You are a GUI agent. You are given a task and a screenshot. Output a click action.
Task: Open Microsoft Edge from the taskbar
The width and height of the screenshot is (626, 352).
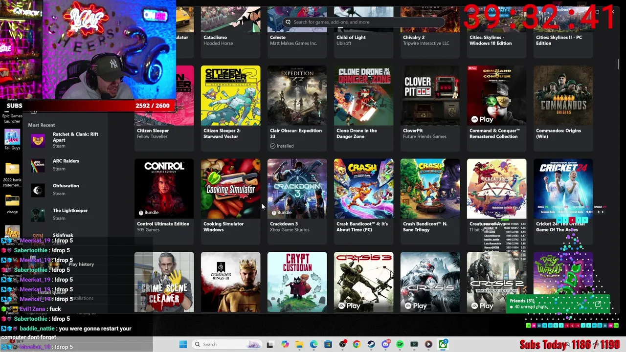click(313, 344)
